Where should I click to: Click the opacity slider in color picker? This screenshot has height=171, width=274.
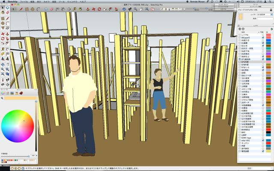pos(15,156)
